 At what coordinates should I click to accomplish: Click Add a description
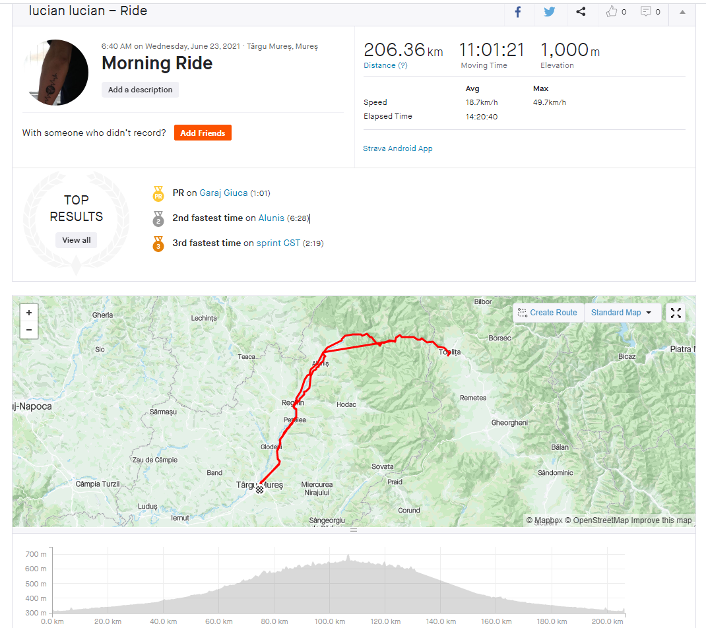[x=140, y=90]
